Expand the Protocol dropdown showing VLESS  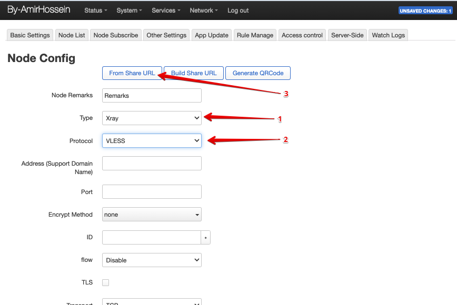(x=152, y=141)
